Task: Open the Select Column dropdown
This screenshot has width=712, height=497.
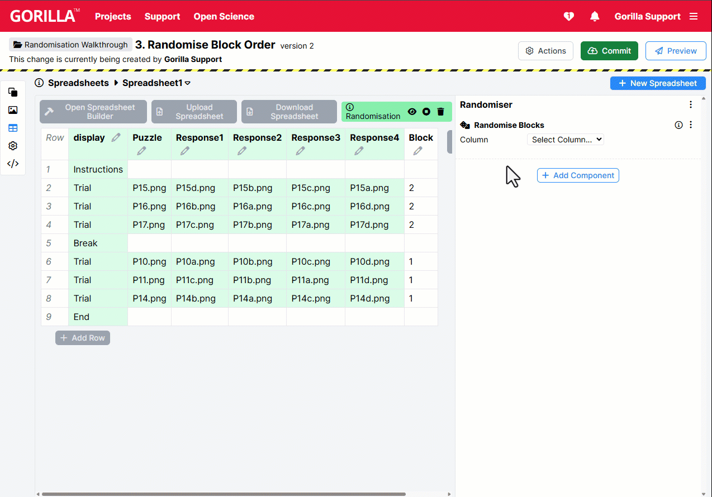Action: tap(565, 140)
